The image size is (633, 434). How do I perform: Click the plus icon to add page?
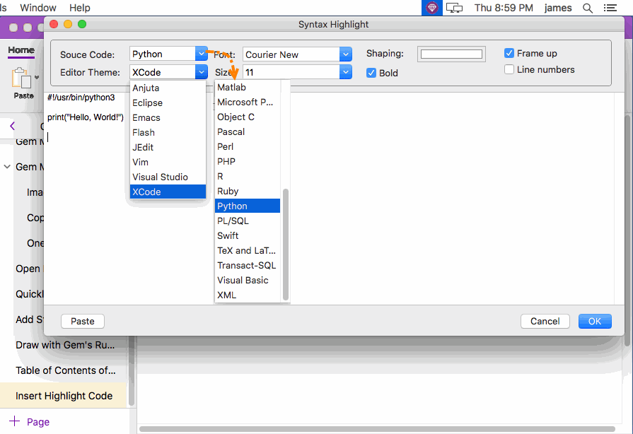coord(13,421)
